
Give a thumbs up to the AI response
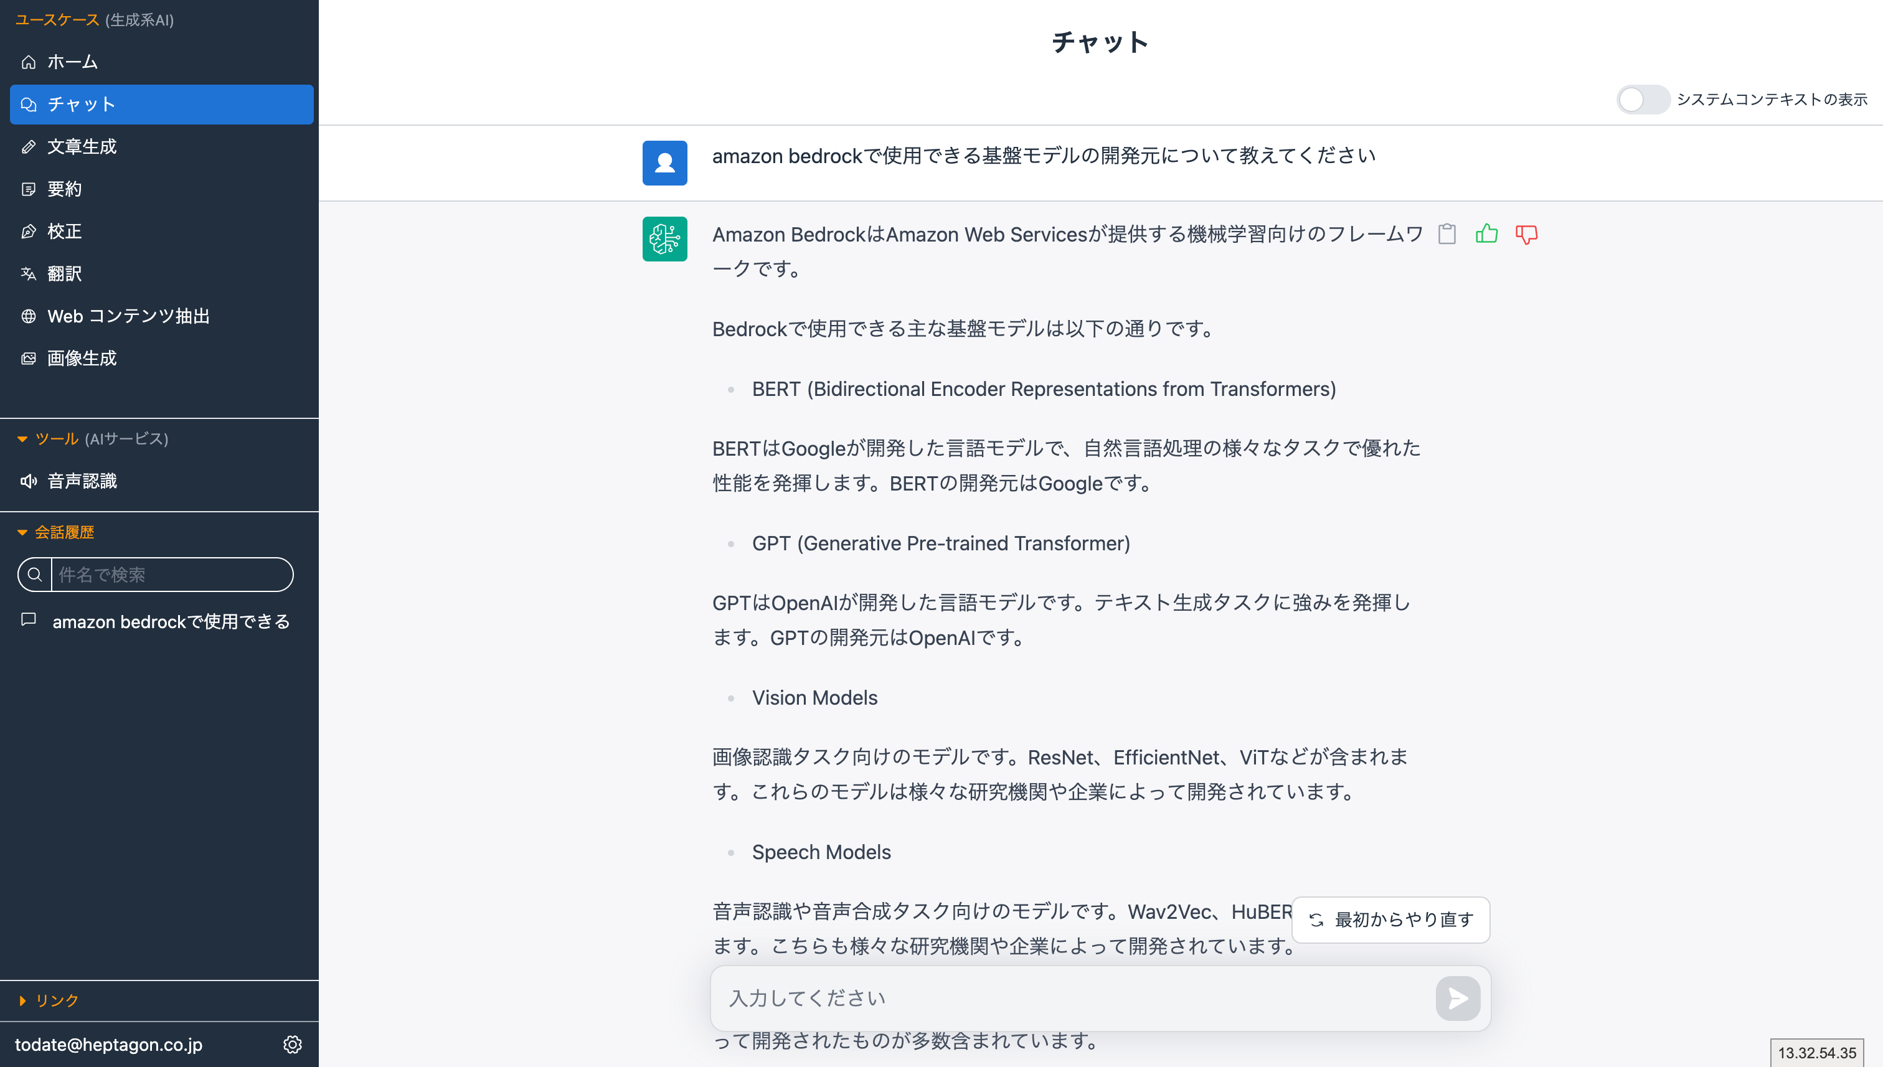pyautogui.click(x=1486, y=235)
